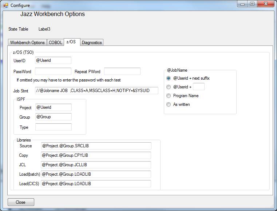Click the JCL library field

[96, 165]
